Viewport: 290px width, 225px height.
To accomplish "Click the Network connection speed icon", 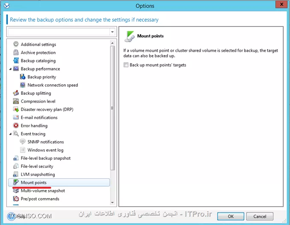I will (23, 85).
